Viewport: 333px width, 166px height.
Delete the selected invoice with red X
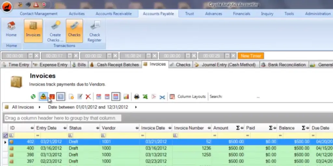(x=88, y=97)
